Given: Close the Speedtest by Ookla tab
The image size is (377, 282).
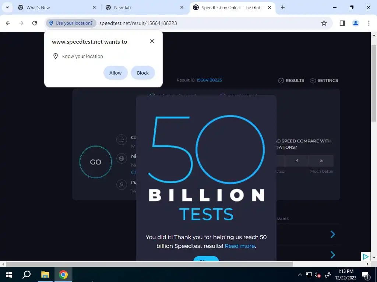Looking at the screenshot, I should pyautogui.click(x=269, y=7).
